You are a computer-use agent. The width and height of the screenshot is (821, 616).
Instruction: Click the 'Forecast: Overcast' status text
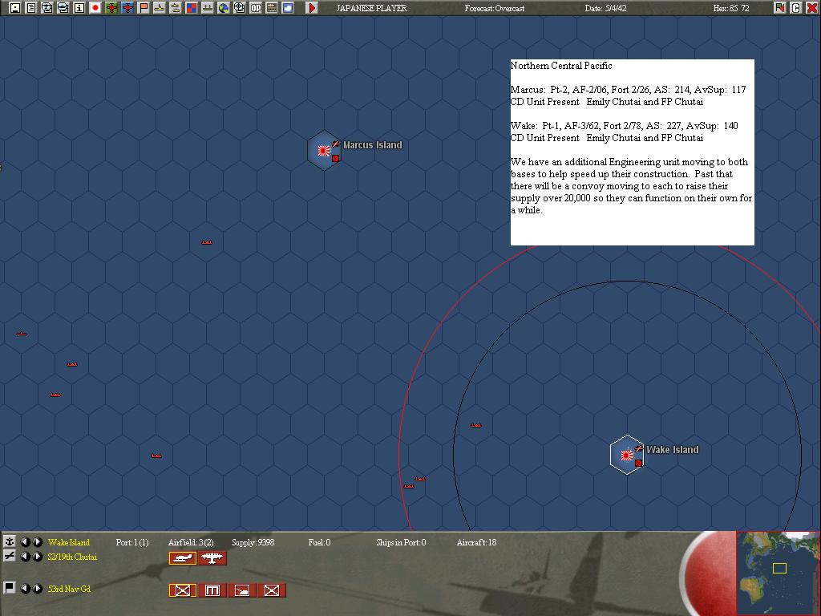tap(494, 8)
